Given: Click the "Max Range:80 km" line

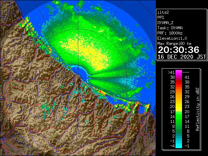Looking at the screenshot, I should [x=174, y=44].
